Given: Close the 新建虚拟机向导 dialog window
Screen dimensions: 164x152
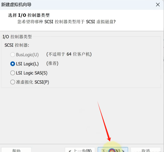Looking at the screenshot, I should click(x=158, y=5).
